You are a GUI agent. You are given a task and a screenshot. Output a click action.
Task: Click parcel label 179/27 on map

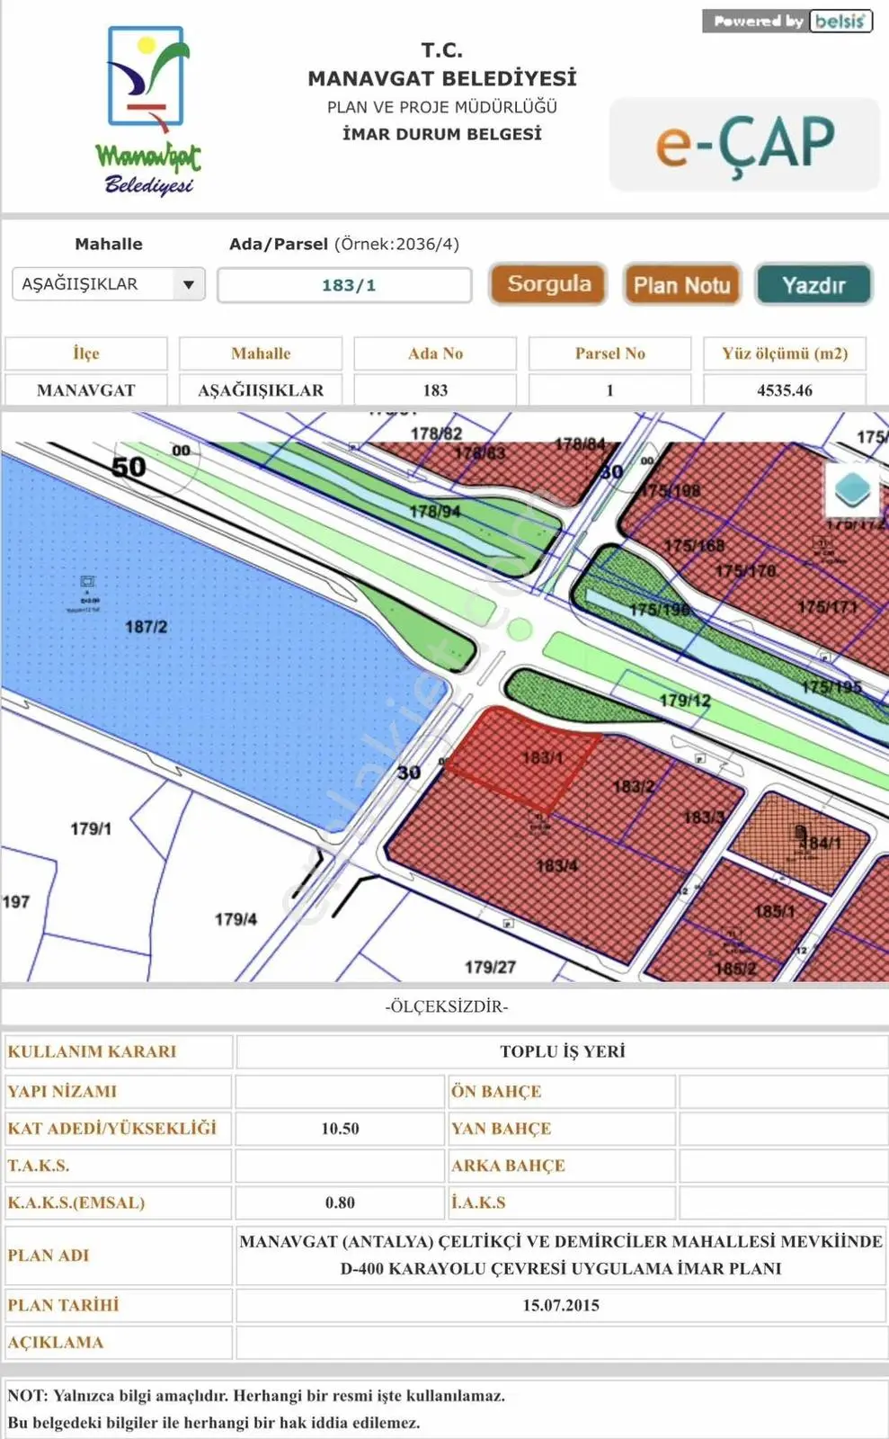(x=490, y=967)
